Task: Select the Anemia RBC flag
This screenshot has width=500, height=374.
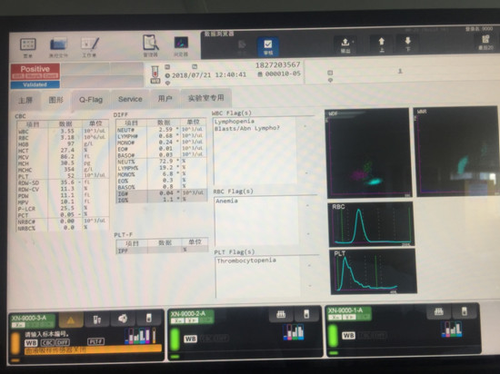Action: 226,201
